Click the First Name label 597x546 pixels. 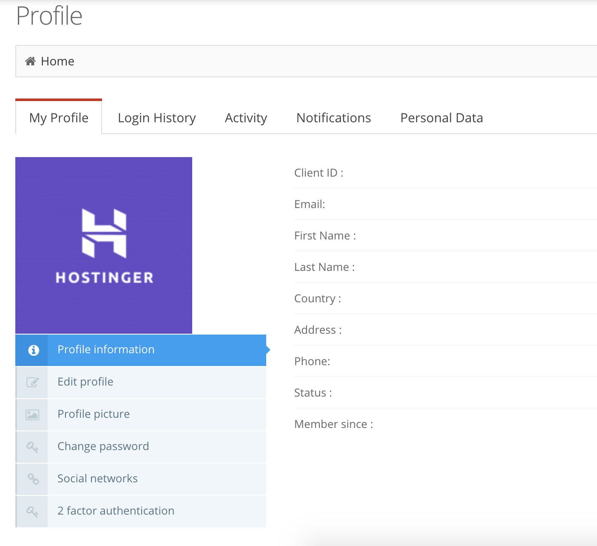point(325,236)
